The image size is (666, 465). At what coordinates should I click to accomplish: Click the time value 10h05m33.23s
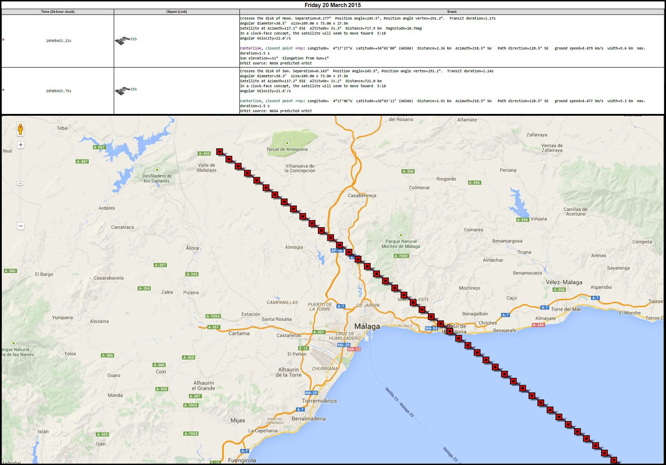tap(59, 41)
